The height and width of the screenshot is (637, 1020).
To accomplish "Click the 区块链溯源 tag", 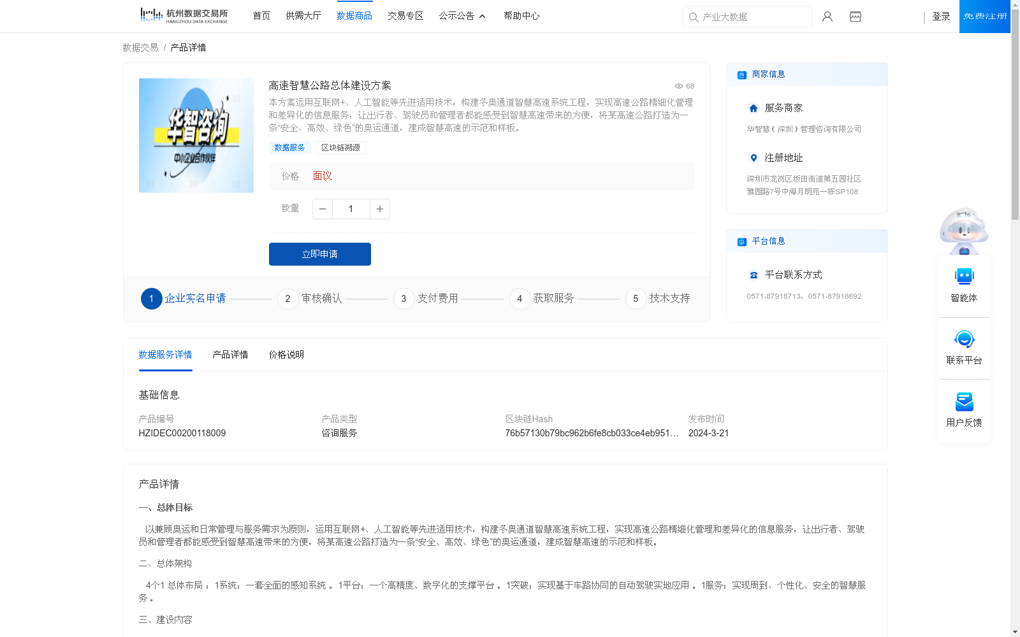I will 340,148.
